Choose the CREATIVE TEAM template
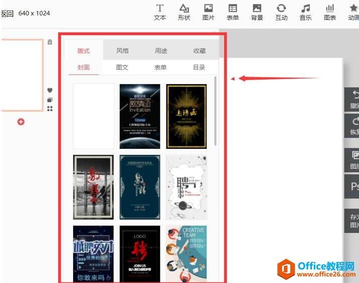This screenshot has width=359, height=283. coord(187,254)
